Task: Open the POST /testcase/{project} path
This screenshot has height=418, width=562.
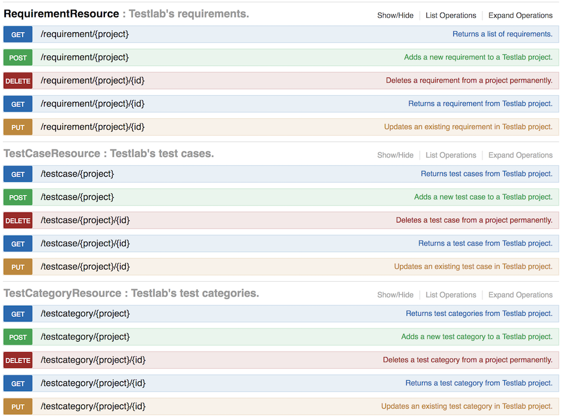Action: [77, 197]
